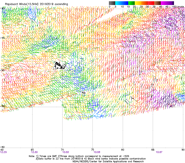Screen dimensions: 185x163
Task: Click the legend number 15
Action: click(128, 7)
